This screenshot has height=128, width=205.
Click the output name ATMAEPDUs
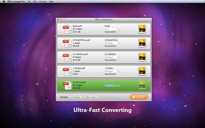pyautogui.click(x=111, y=40)
